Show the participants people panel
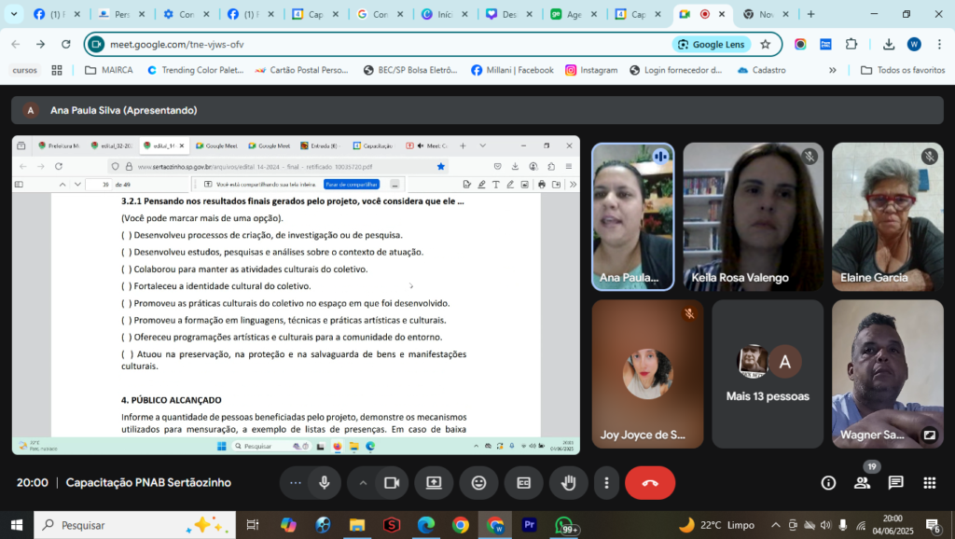The image size is (955, 539). 862,482
